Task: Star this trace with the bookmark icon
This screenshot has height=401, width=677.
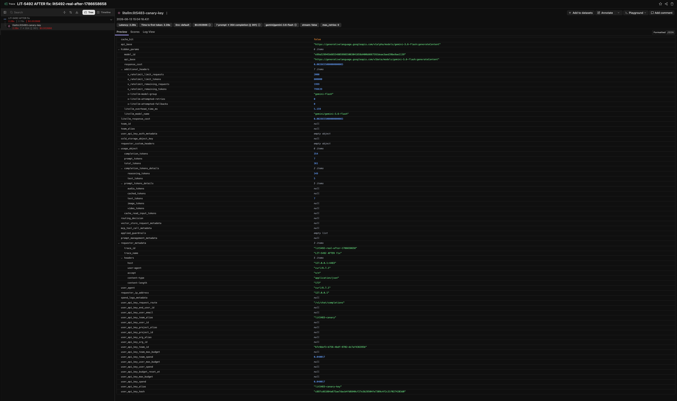Action: (x=660, y=4)
